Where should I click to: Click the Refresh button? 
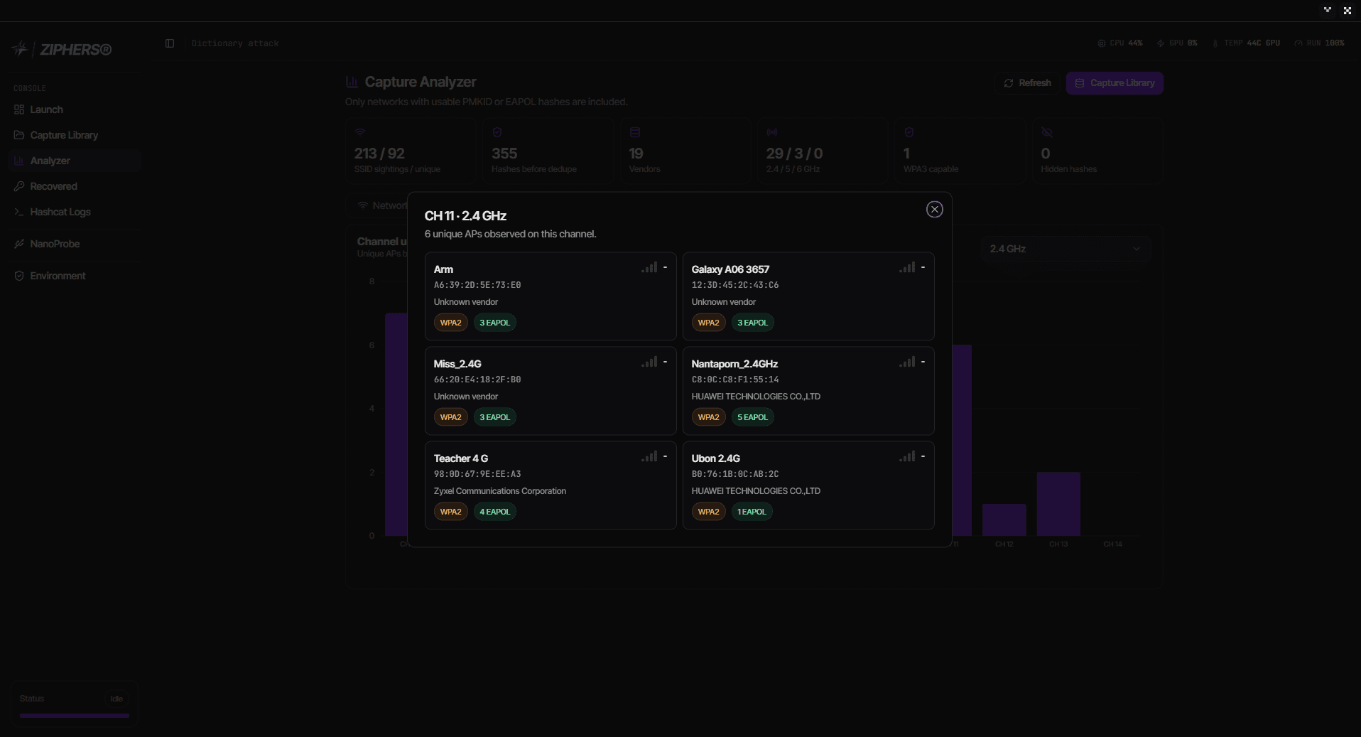(x=1027, y=83)
